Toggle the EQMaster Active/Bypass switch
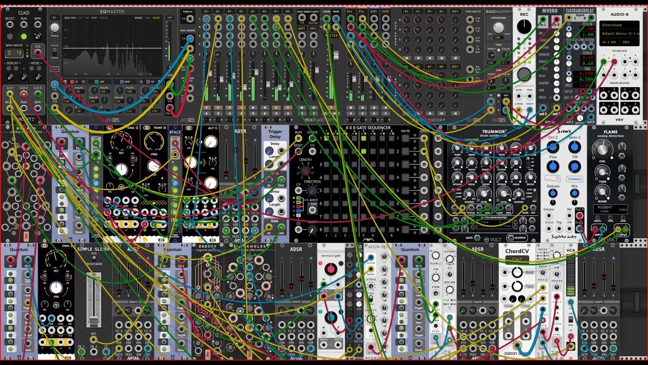The width and height of the screenshot is (648, 365). [55, 52]
